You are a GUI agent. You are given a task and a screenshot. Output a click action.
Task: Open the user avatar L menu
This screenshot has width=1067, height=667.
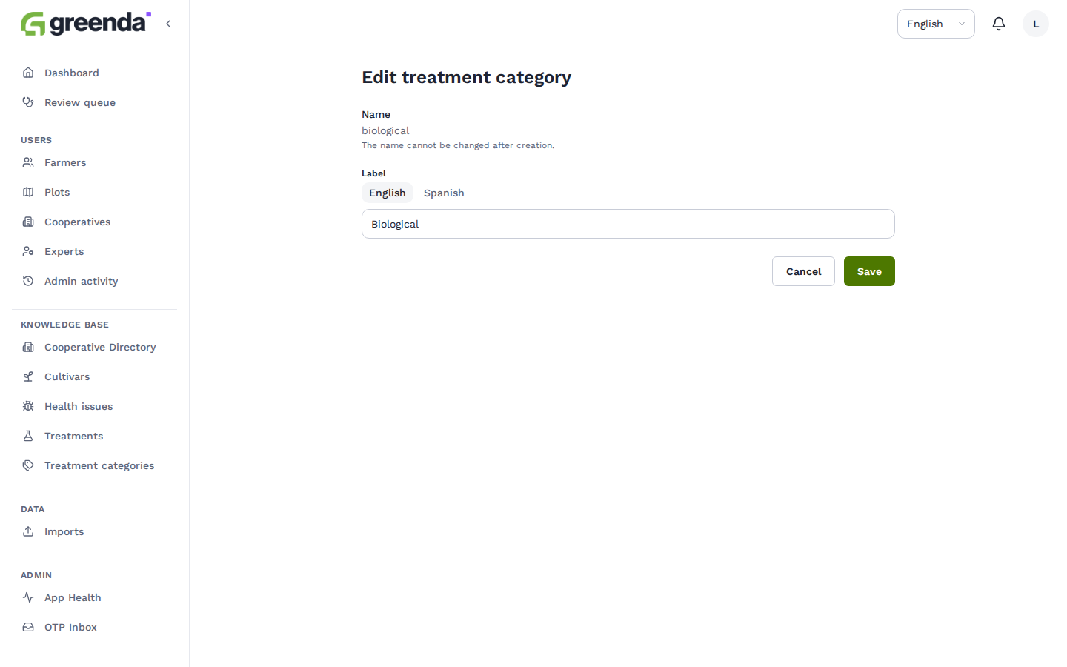click(1036, 24)
